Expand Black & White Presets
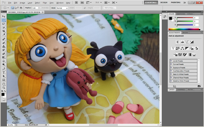Image resolution: width=204 pixels, height=127 pixels. point(184,74)
